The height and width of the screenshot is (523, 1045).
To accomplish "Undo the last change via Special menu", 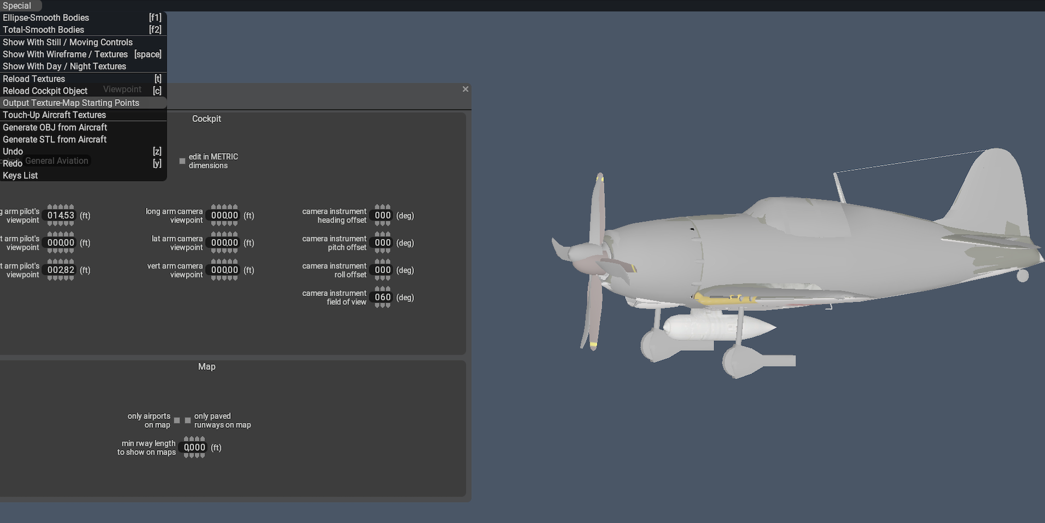I will [x=13, y=151].
